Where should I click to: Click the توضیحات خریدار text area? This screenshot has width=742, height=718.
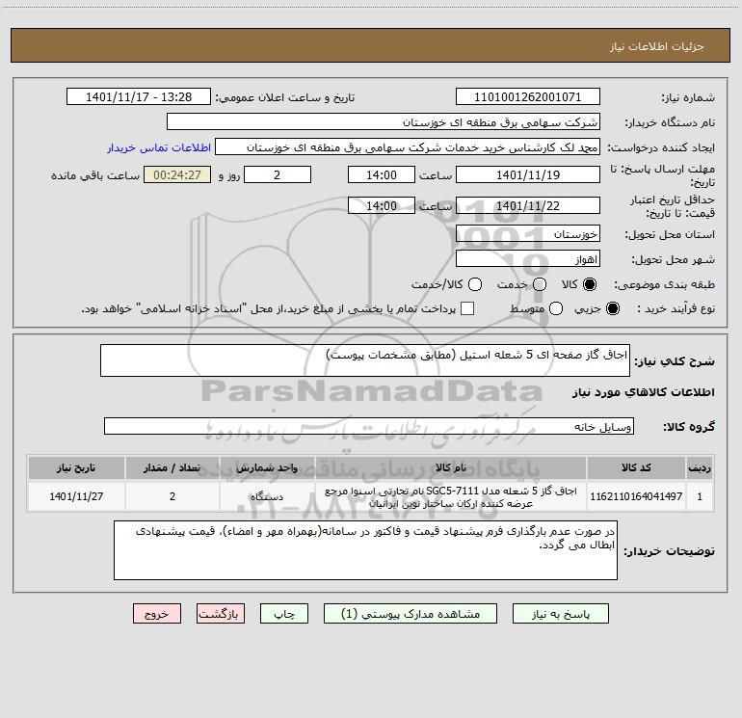[365, 550]
